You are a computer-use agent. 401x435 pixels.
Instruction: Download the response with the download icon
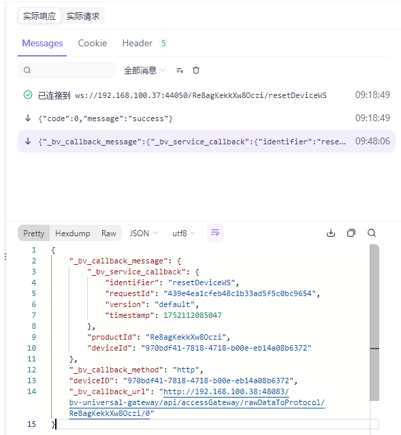click(331, 233)
